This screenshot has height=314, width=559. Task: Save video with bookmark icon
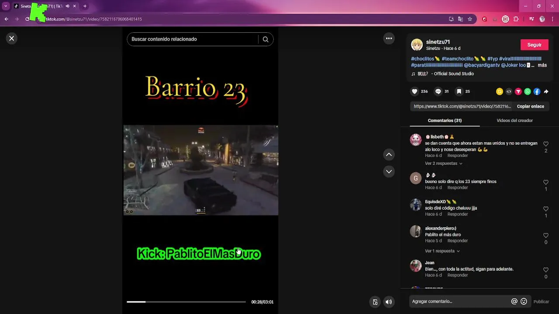[459, 92]
